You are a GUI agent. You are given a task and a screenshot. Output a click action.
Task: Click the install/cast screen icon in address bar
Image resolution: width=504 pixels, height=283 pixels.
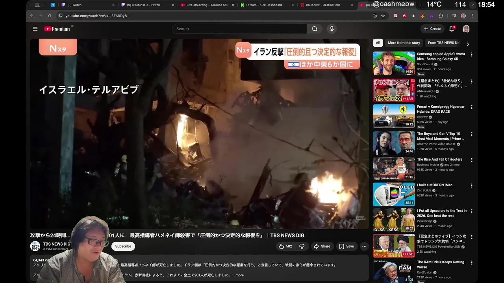[x=374, y=16]
